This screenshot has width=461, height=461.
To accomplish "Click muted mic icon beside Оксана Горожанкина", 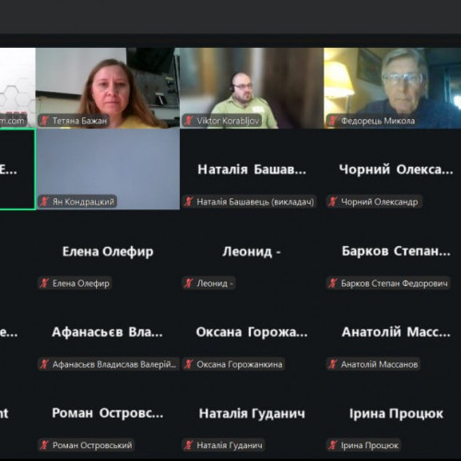I will pyautogui.click(x=188, y=364).
